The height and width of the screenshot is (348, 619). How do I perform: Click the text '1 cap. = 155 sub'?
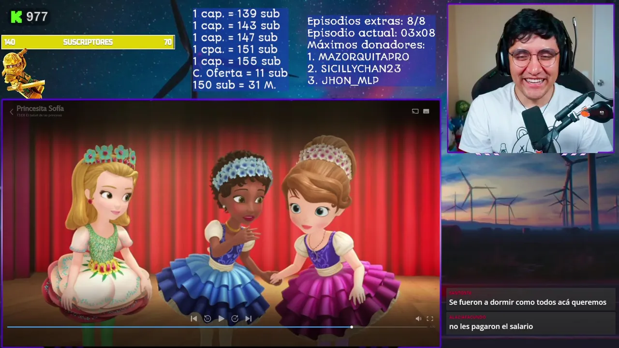click(x=236, y=61)
